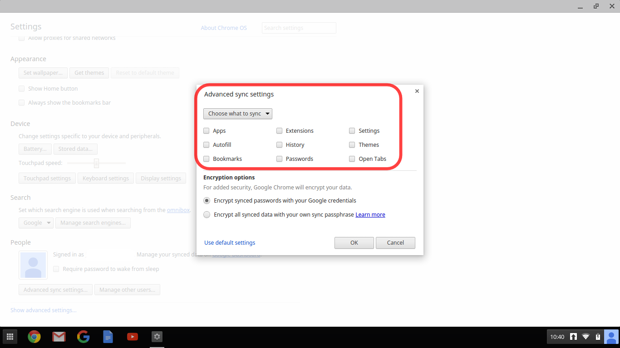Click the Cancel button
The image size is (620, 348).
click(395, 243)
